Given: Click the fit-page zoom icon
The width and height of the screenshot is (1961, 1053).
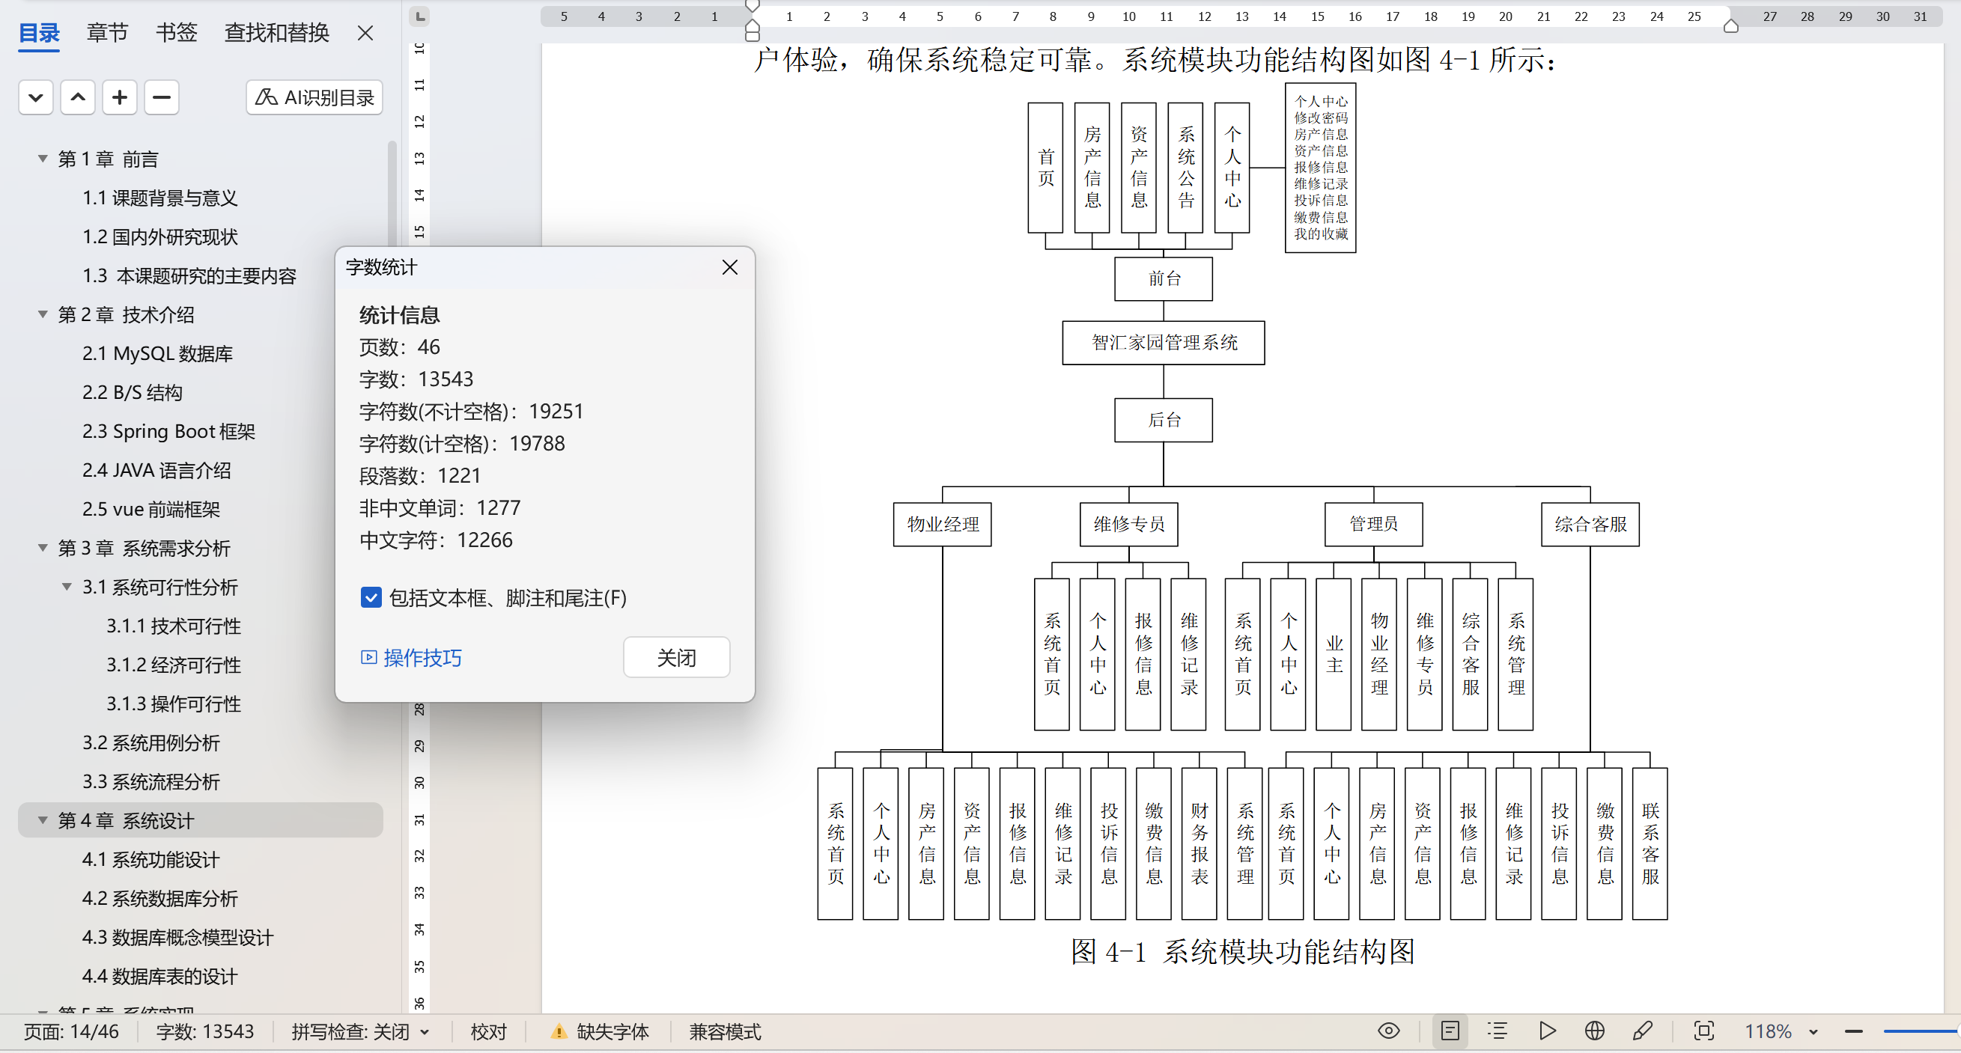Looking at the screenshot, I should (x=1703, y=1031).
